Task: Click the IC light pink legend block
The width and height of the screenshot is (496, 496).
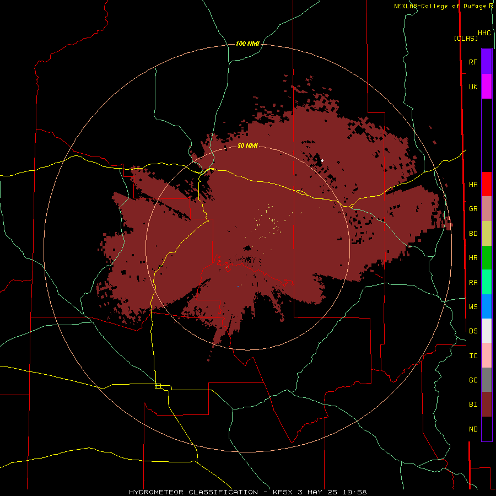Action: pos(487,355)
